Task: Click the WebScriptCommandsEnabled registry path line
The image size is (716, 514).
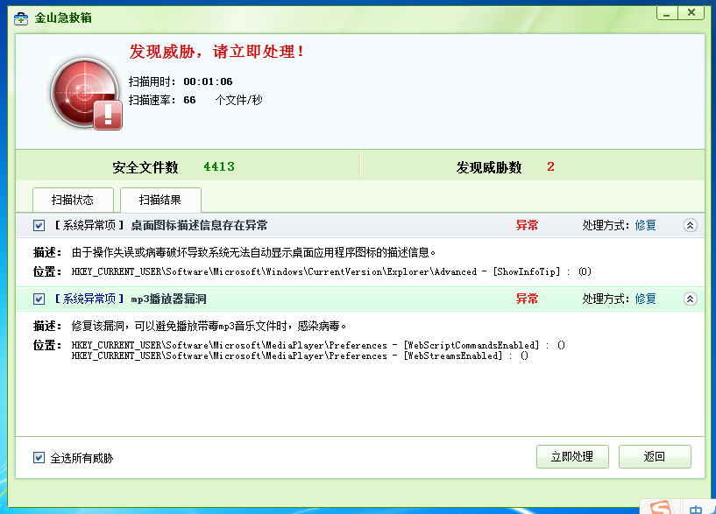Action: (318, 345)
